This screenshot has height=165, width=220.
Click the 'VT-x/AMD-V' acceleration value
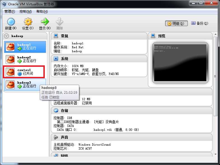tap(81, 74)
